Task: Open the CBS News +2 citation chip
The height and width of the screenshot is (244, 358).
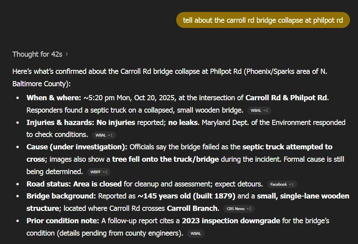Action: (239, 208)
